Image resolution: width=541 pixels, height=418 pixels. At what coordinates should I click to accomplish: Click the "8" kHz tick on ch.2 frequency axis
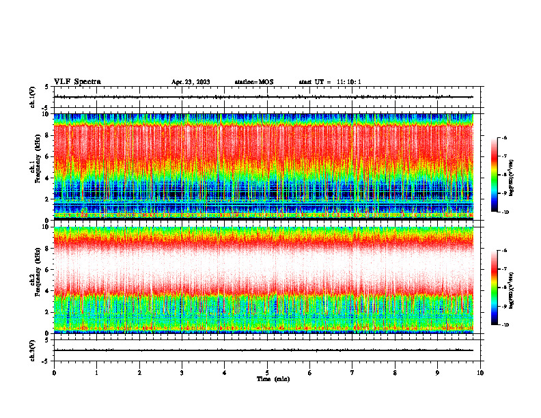click(x=47, y=249)
